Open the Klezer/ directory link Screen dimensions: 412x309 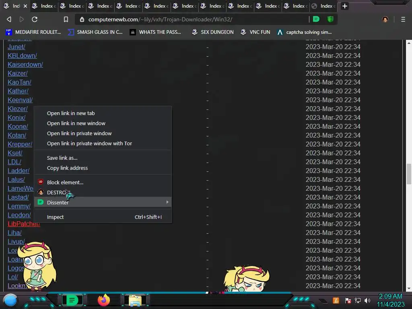pos(18,109)
